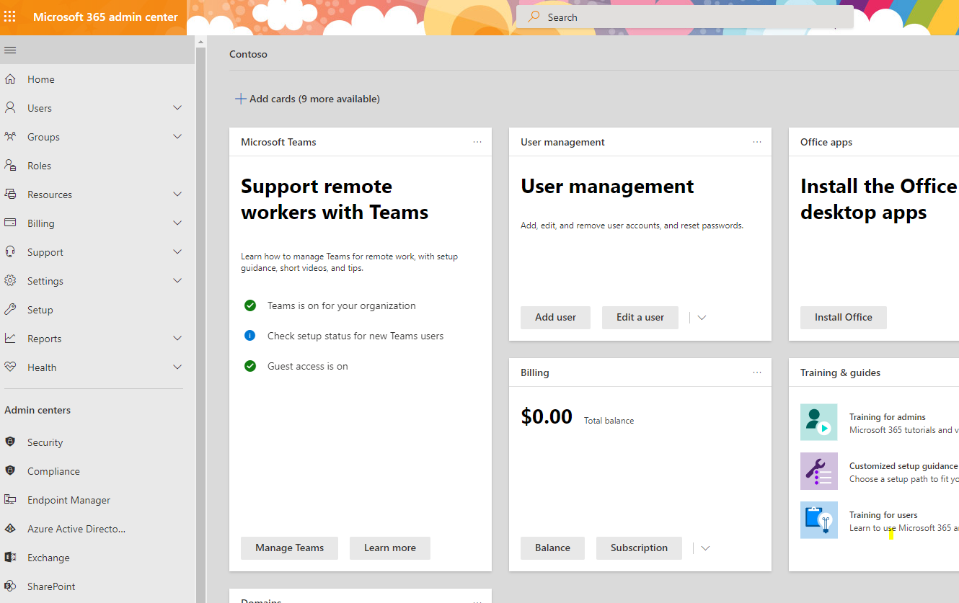This screenshot has height=603, width=959.
Task: Click the Endpoint Manager icon
Action: [10, 500]
